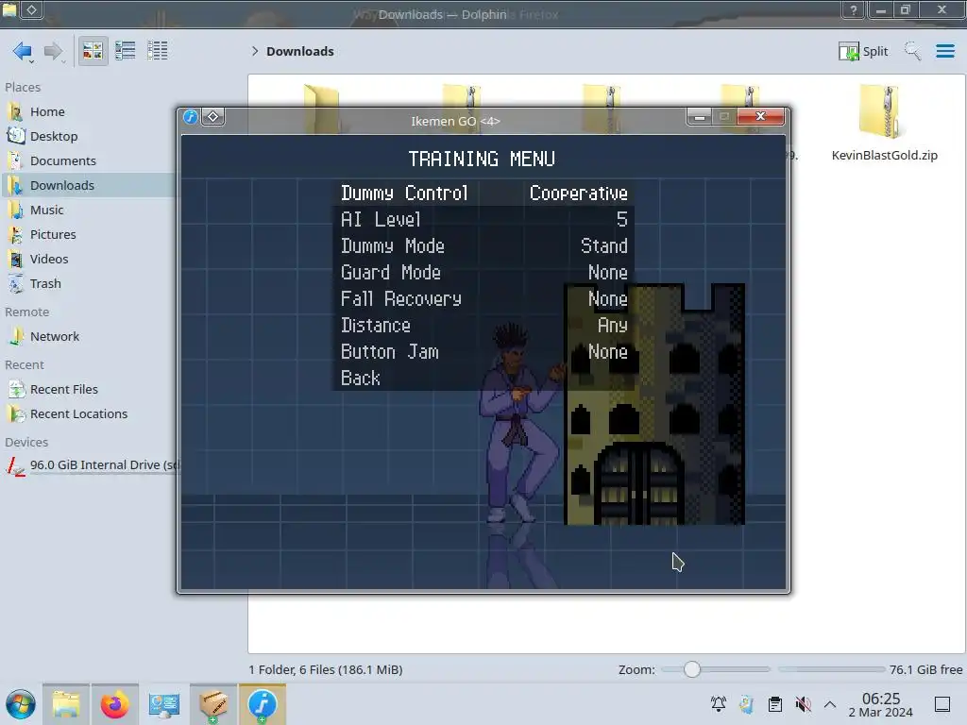Viewport: 967px width, 725px height.
Task: Click the Split view button
Action: pos(863,51)
